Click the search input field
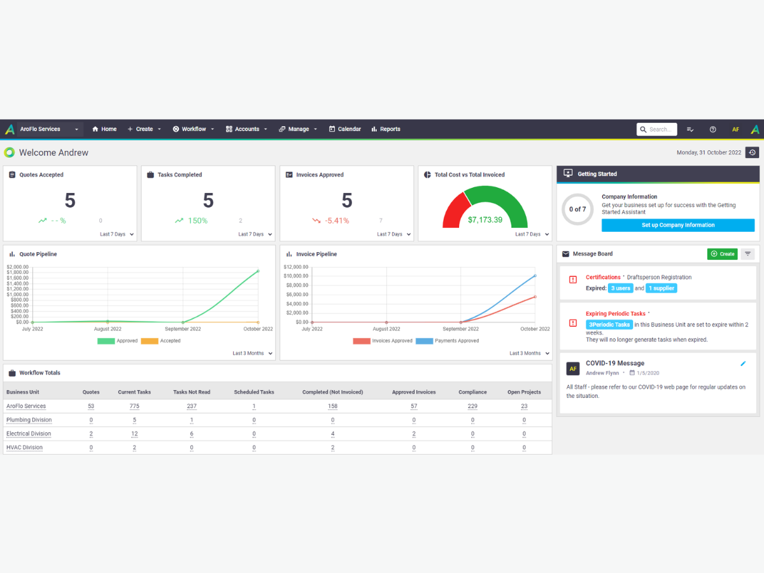 (x=657, y=129)
